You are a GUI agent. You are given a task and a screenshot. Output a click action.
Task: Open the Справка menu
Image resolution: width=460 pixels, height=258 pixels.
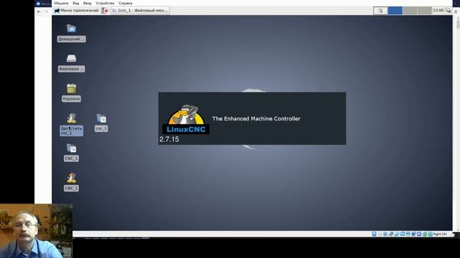pyautogui.click(x=125, y=3)
